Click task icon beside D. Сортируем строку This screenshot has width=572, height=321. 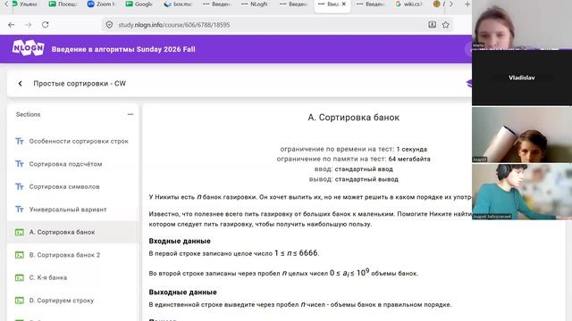tap(20, 300)
